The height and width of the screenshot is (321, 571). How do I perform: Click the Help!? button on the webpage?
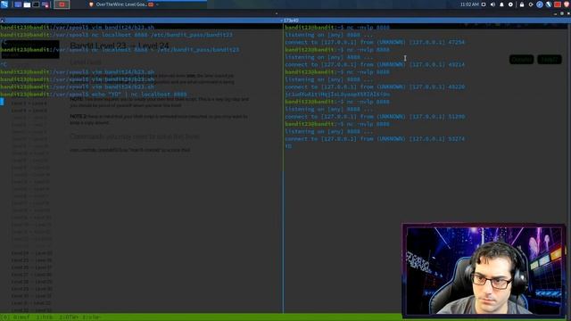click(550, 60)
